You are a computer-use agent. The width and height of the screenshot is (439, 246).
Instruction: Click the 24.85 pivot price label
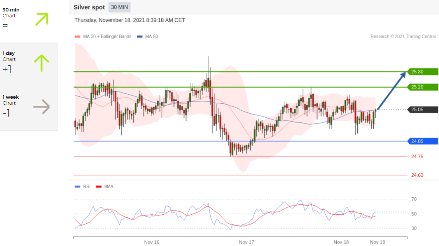tap(422, 141)
